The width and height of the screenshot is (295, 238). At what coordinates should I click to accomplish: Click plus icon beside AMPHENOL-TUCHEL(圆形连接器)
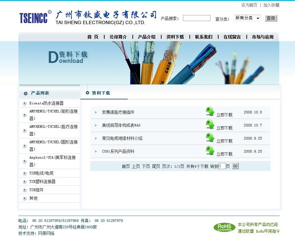[24, 146]
